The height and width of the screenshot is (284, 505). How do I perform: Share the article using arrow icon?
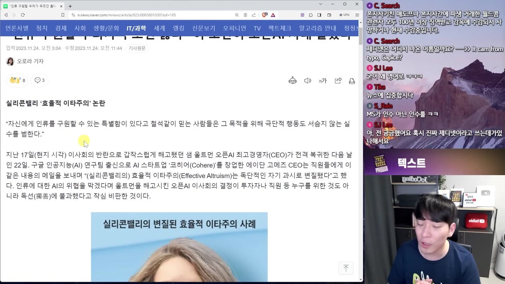click(x=338, y=81)
